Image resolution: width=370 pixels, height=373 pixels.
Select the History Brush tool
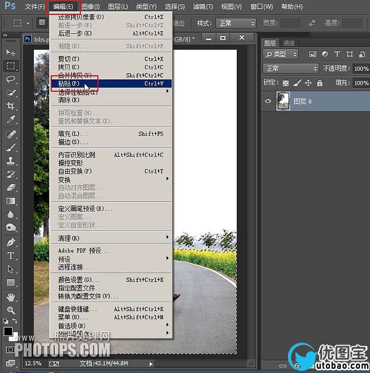click(x=11, y=174)
